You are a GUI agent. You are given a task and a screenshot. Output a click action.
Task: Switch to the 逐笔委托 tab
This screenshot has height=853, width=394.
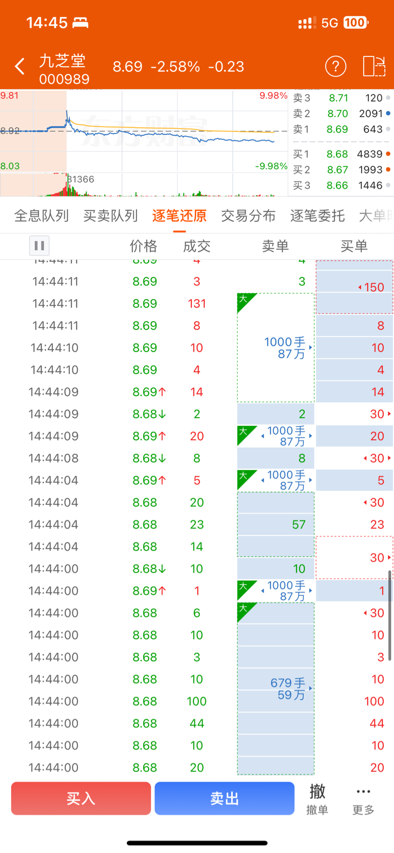(x=318, y=216)
